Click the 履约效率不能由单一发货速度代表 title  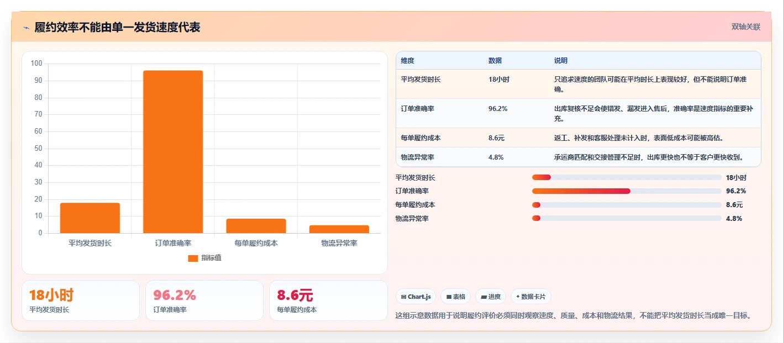(117, 27)
